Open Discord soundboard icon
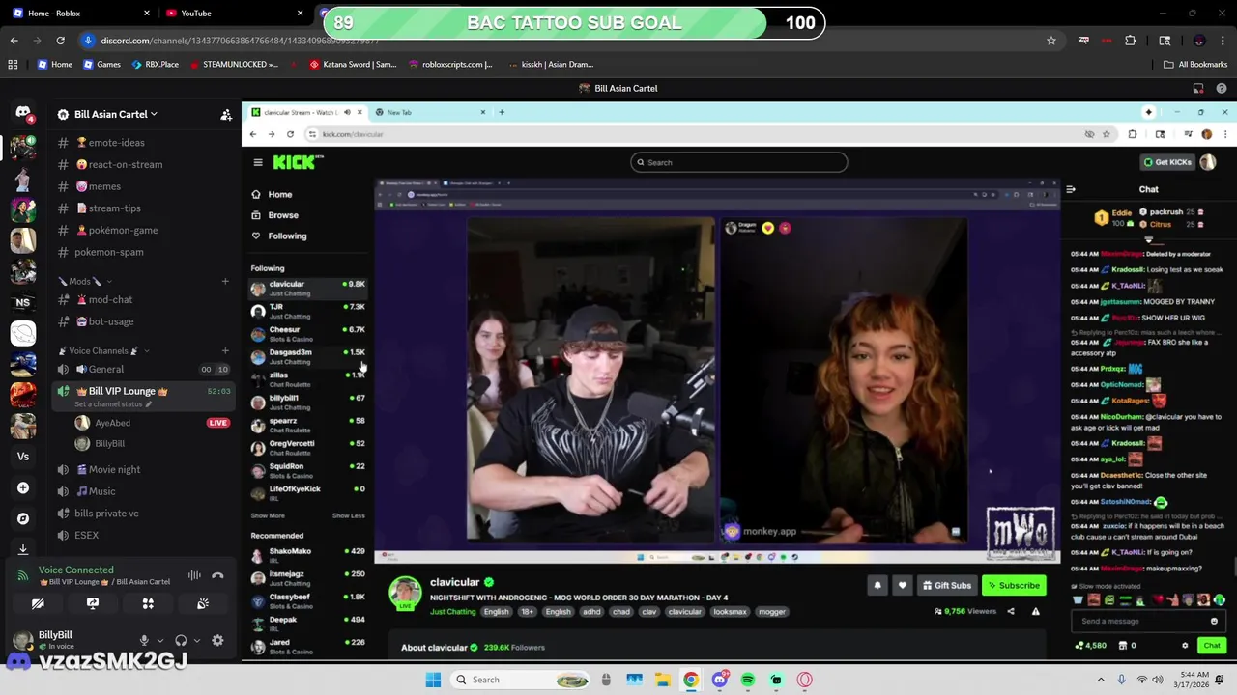Viewport: 1237px width, 695px height. 203,603
